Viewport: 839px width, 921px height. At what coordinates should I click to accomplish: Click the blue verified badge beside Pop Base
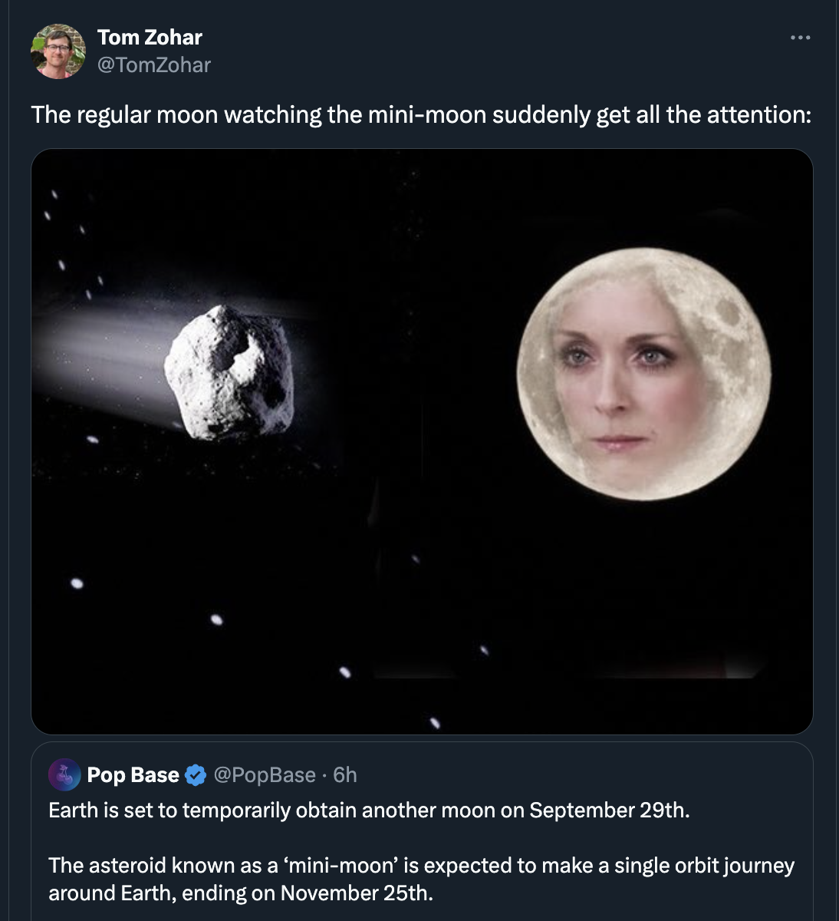click(x=196, y=775)
